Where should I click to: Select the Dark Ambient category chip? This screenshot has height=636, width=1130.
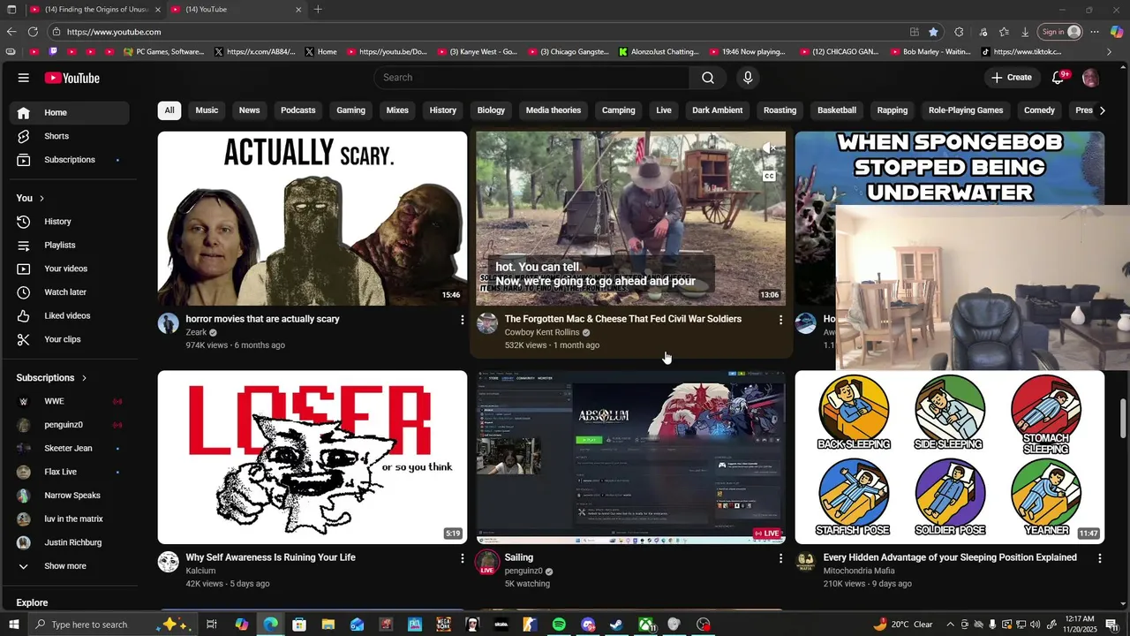[717, 110]
